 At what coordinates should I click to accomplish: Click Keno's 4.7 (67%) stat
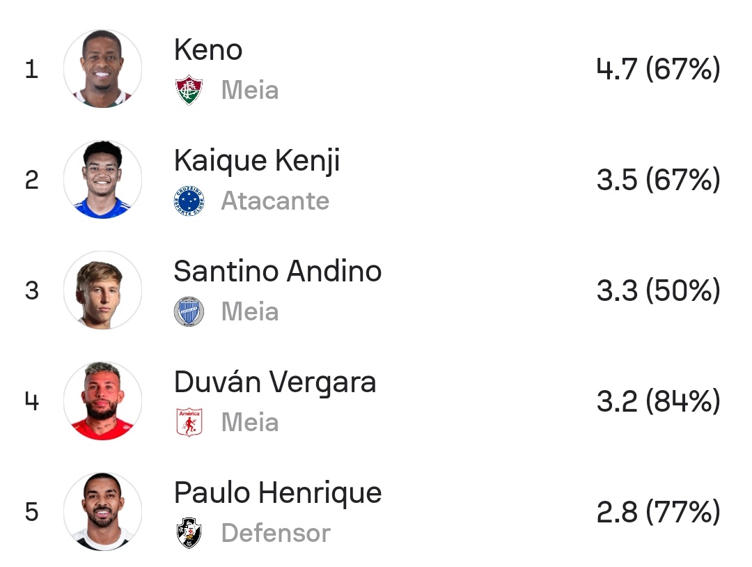coord(658,70)
